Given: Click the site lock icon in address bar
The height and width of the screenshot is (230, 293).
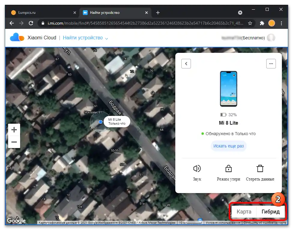Looking at the screenshot, I should click(43, 23).
